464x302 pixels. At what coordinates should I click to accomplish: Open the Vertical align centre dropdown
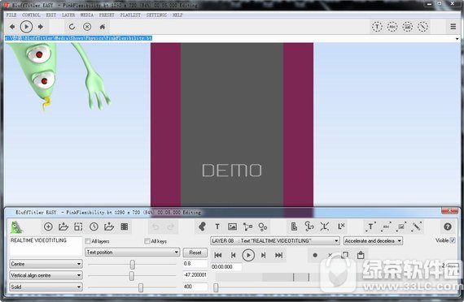click(x=46, y=275)
